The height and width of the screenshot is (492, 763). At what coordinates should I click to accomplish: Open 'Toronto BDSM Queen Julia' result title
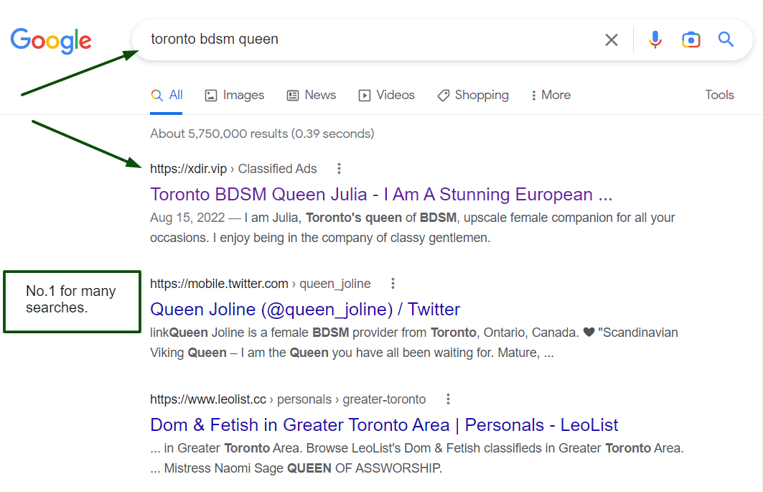(x=381, y=195)
